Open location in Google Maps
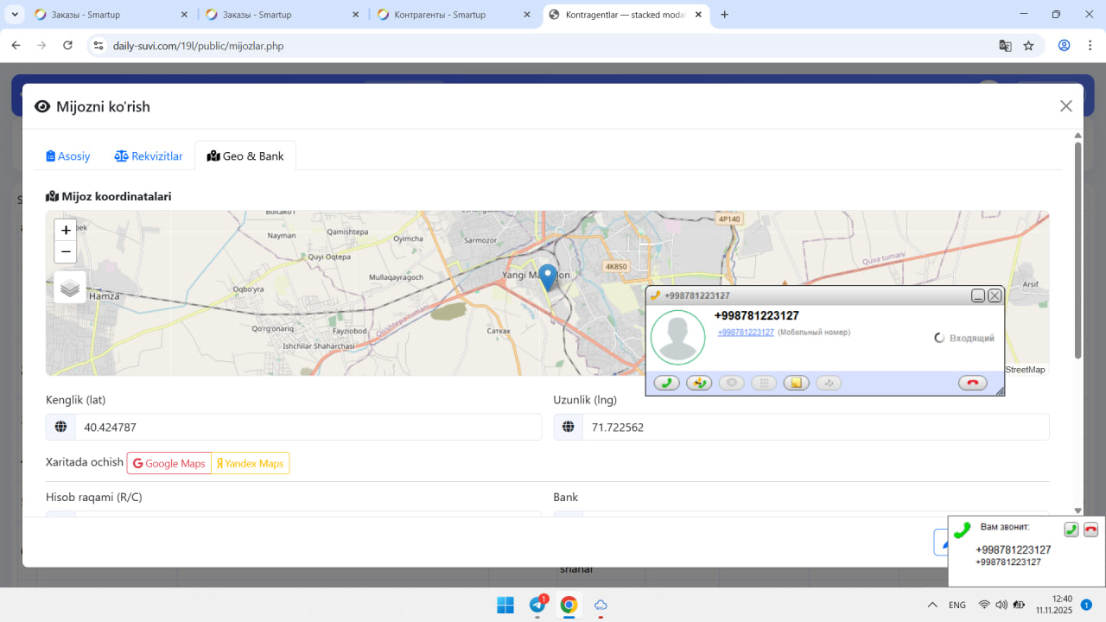The image size is (1106, 622). point(169,463)
